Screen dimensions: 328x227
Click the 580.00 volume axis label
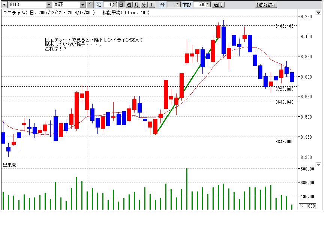(x=307, y=169)
